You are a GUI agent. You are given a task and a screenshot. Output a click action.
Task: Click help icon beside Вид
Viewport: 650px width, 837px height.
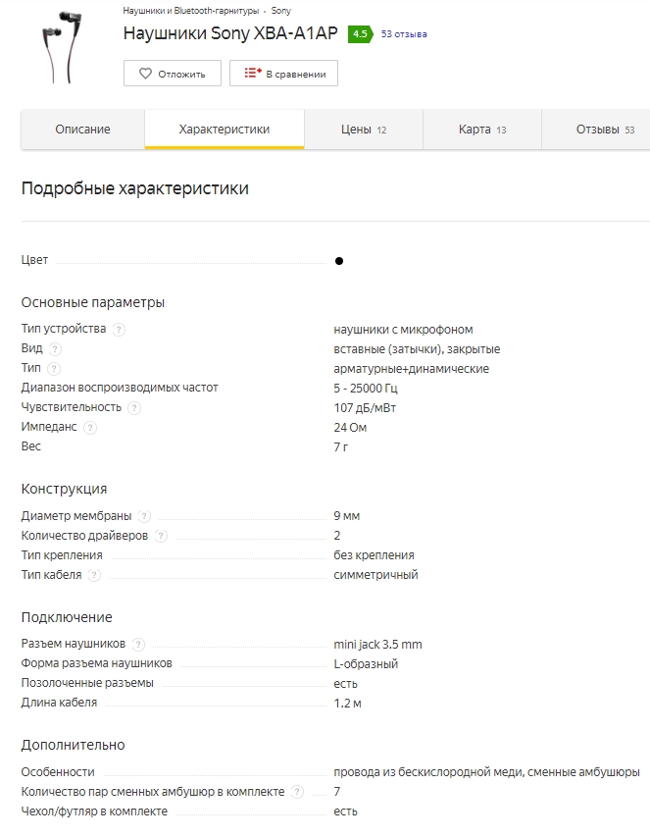tap(55, 349)
